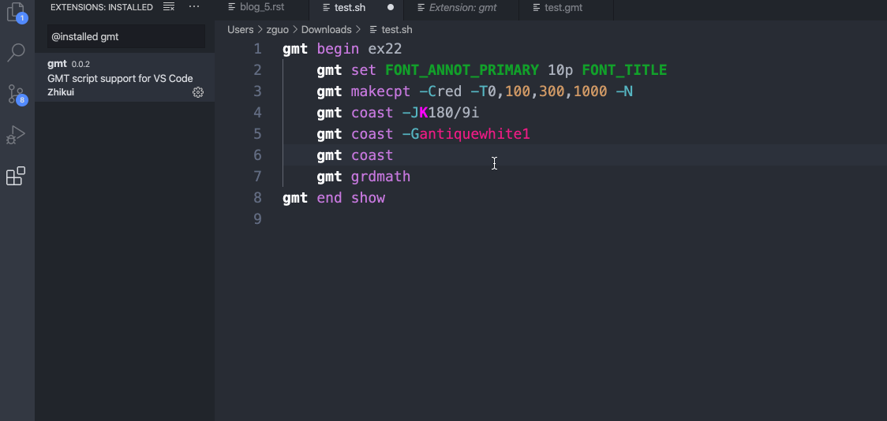Click the -N option on line 3
The height and width of the screenshot is (421, 887).
click(x=624, y=91)
